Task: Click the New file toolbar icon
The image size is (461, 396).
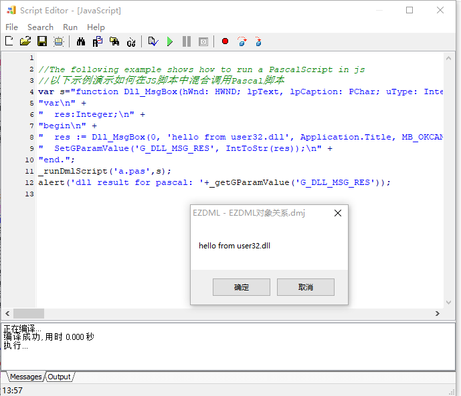Action: tap(9, 41)
